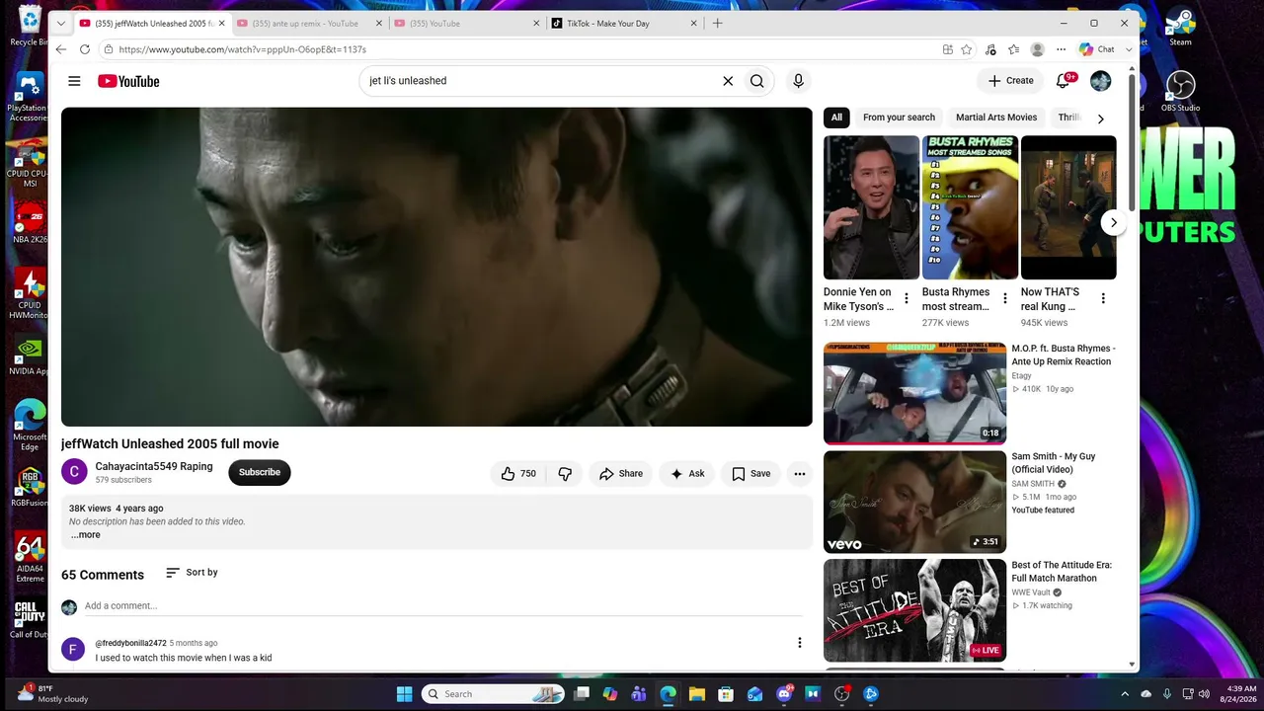
Task: Open YouTube notifications bell
Action: [x=1064, y=81]
